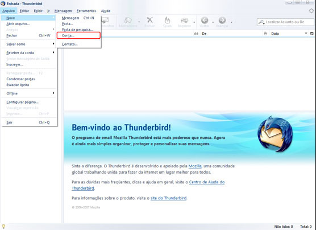Select Fechar Ctrl+W menu entry
Screen dimensions: 316x230
[28, 35]
